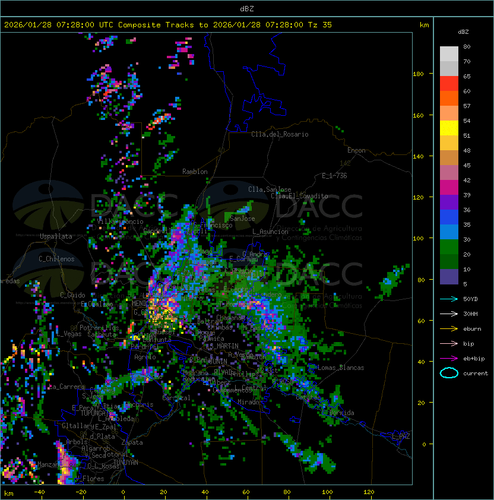This screenshot has width=494, height=500.
Task: Click the 50YD legend label
Action: coord(470,299)
